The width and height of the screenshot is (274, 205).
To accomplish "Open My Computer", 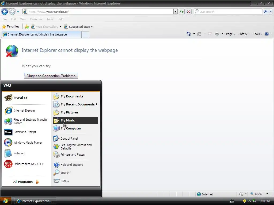I will pyautogui.click(x=75, y=128).
